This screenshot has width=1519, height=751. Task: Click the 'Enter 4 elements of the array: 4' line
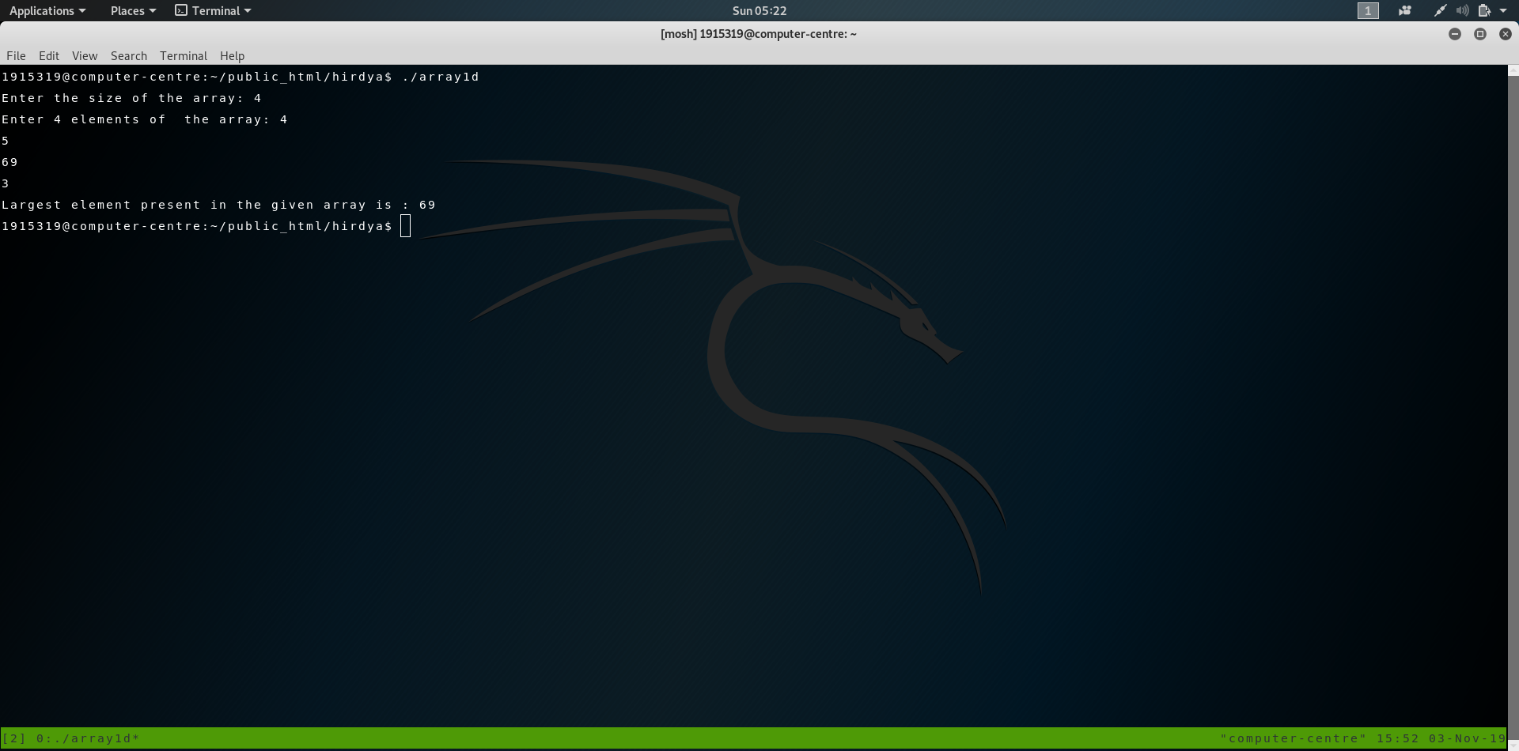tap(145, 119)
